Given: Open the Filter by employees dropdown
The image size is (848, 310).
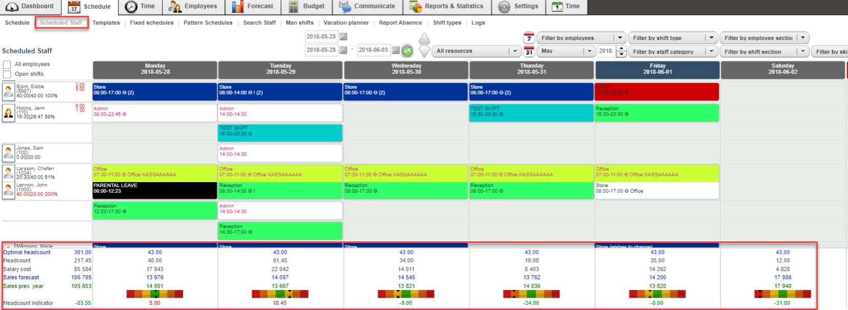Looking at the screenshot, I should (581, 38).
